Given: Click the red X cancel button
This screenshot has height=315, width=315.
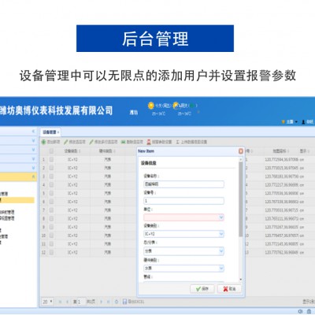Looking at the screenshot, I should coord(229,289).
